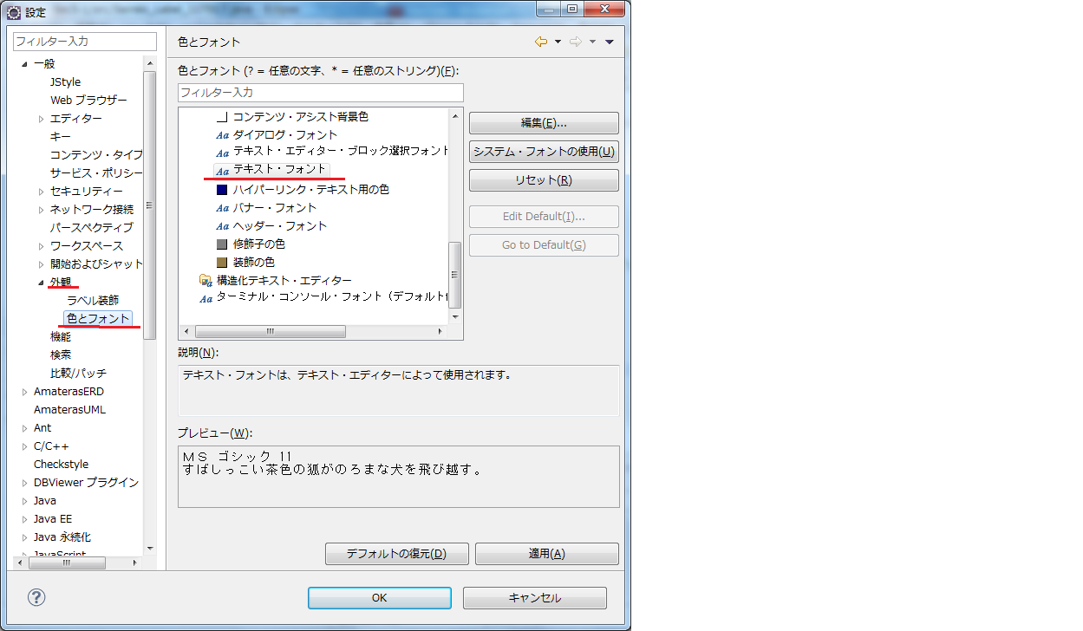
Task: Click the font list vertical scrollbar thumb
Action: click(455, 275)
